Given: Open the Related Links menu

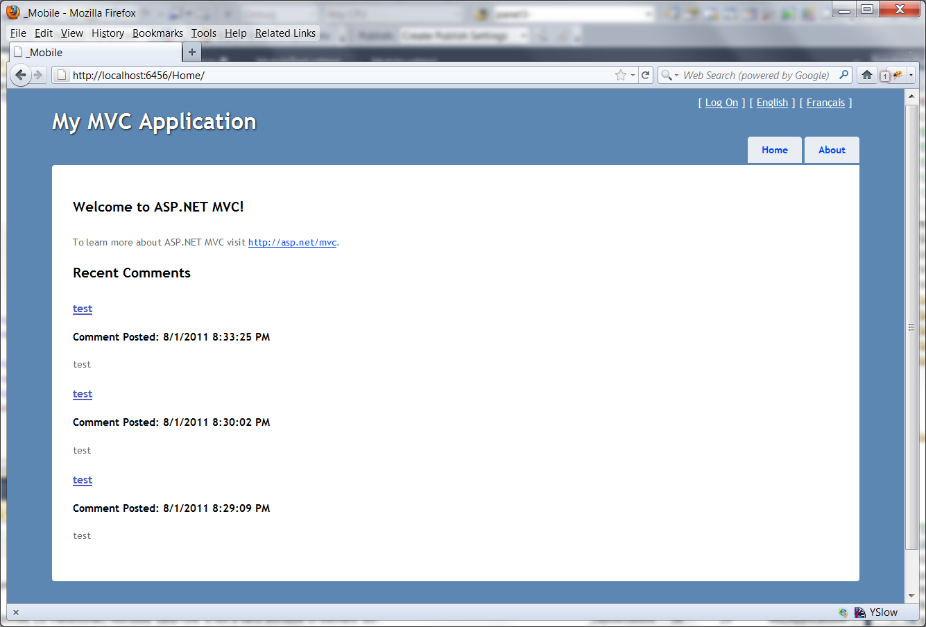Looking at the screenshot, I should coord(285,33).
